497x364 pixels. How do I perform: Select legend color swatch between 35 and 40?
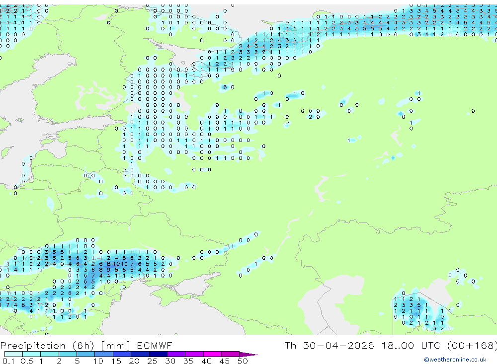194,354
